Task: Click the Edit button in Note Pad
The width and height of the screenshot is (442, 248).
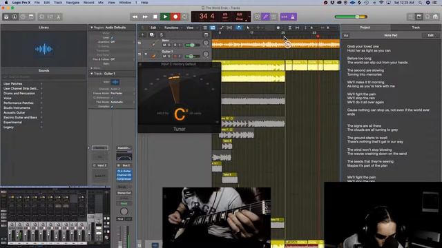Action: coord(430,35)
